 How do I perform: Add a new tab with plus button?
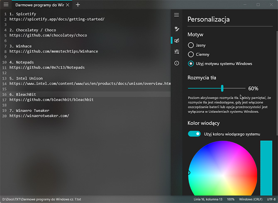point(78,5)
